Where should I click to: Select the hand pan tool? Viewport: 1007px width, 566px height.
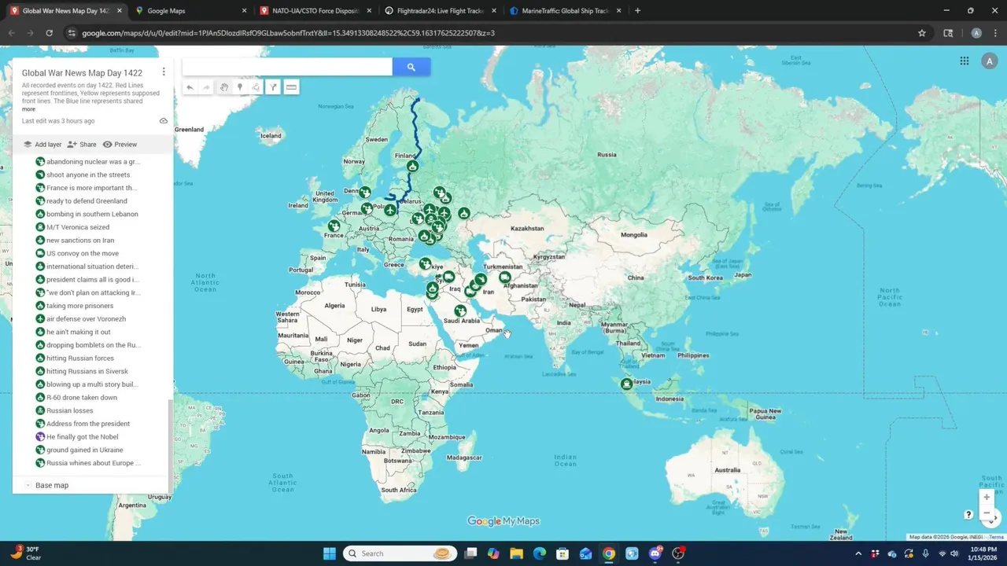223,87
